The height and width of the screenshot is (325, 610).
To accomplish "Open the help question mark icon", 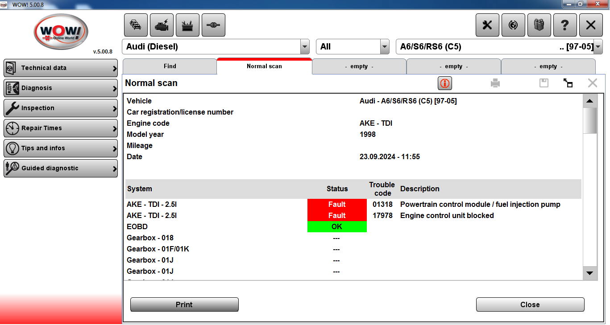I will [x=565, y=25].
